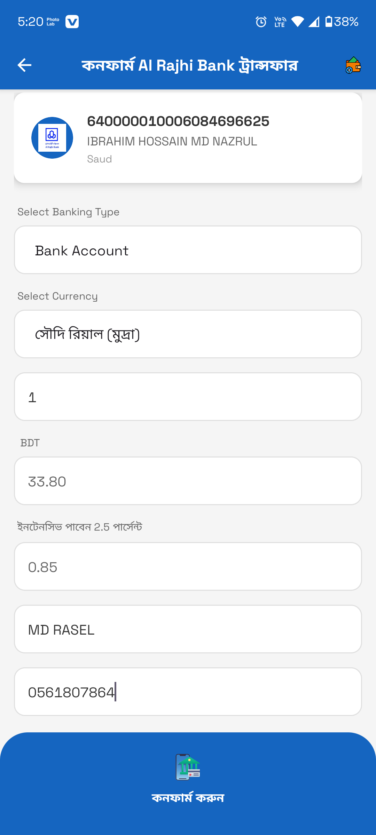Tap the BDT field showing 33.80

click(x=188, y=481)
